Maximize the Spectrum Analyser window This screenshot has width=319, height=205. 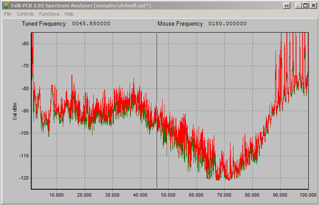point(305,6)
